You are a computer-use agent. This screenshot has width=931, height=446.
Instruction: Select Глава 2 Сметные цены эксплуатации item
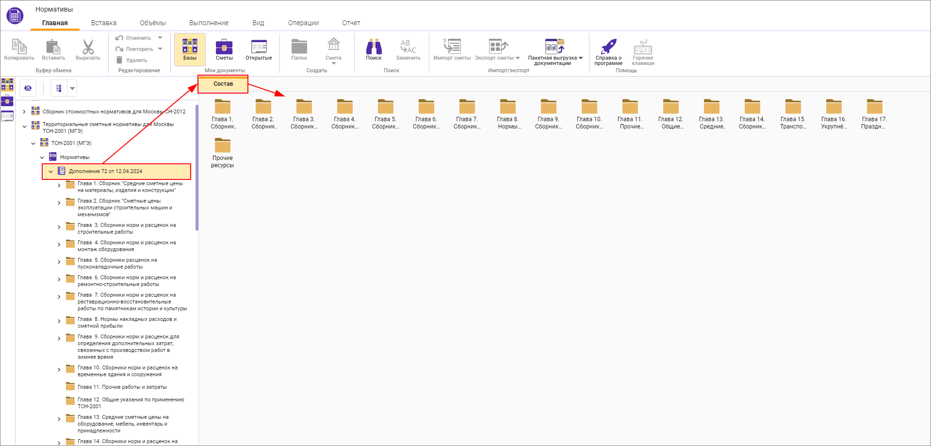click(x=125, y=207)
